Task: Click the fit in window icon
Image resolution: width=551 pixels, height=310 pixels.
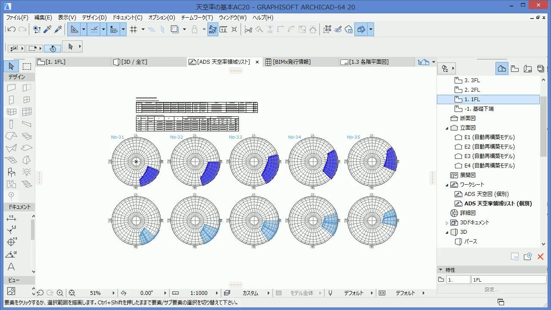Action: (72, 293)
